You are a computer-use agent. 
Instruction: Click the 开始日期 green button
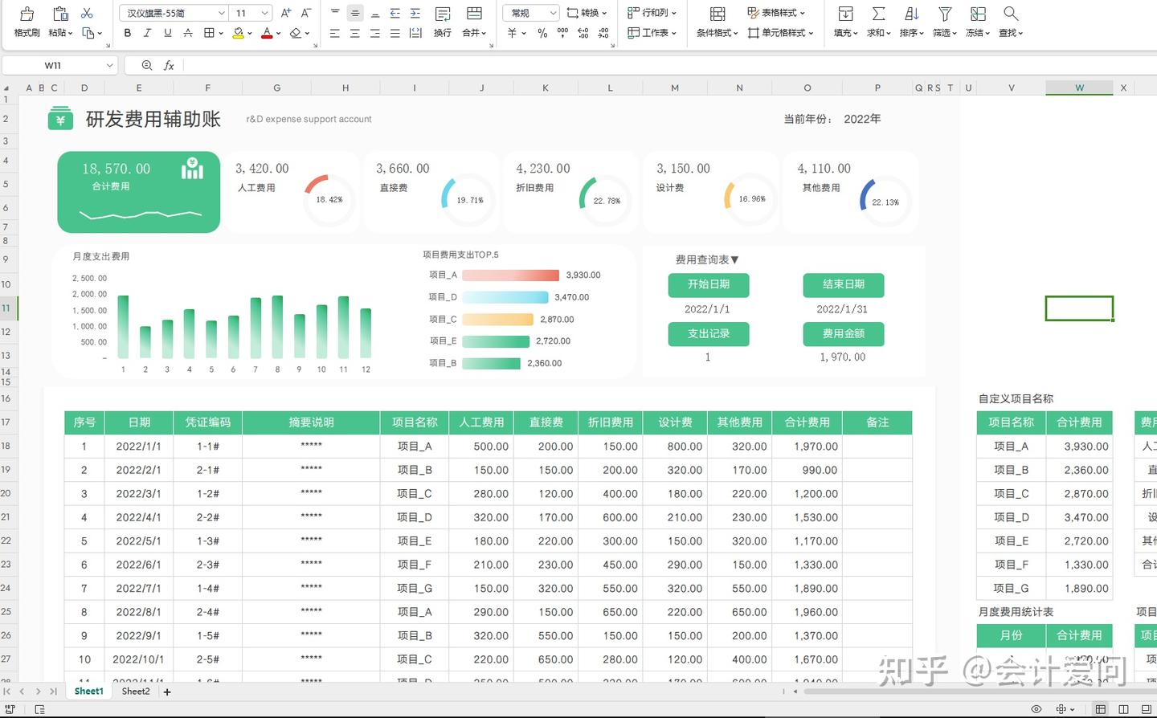pyautogui.click(x=709, y=284)
